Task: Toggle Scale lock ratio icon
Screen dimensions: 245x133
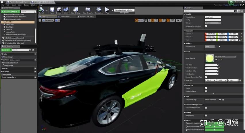Action: 240,40
